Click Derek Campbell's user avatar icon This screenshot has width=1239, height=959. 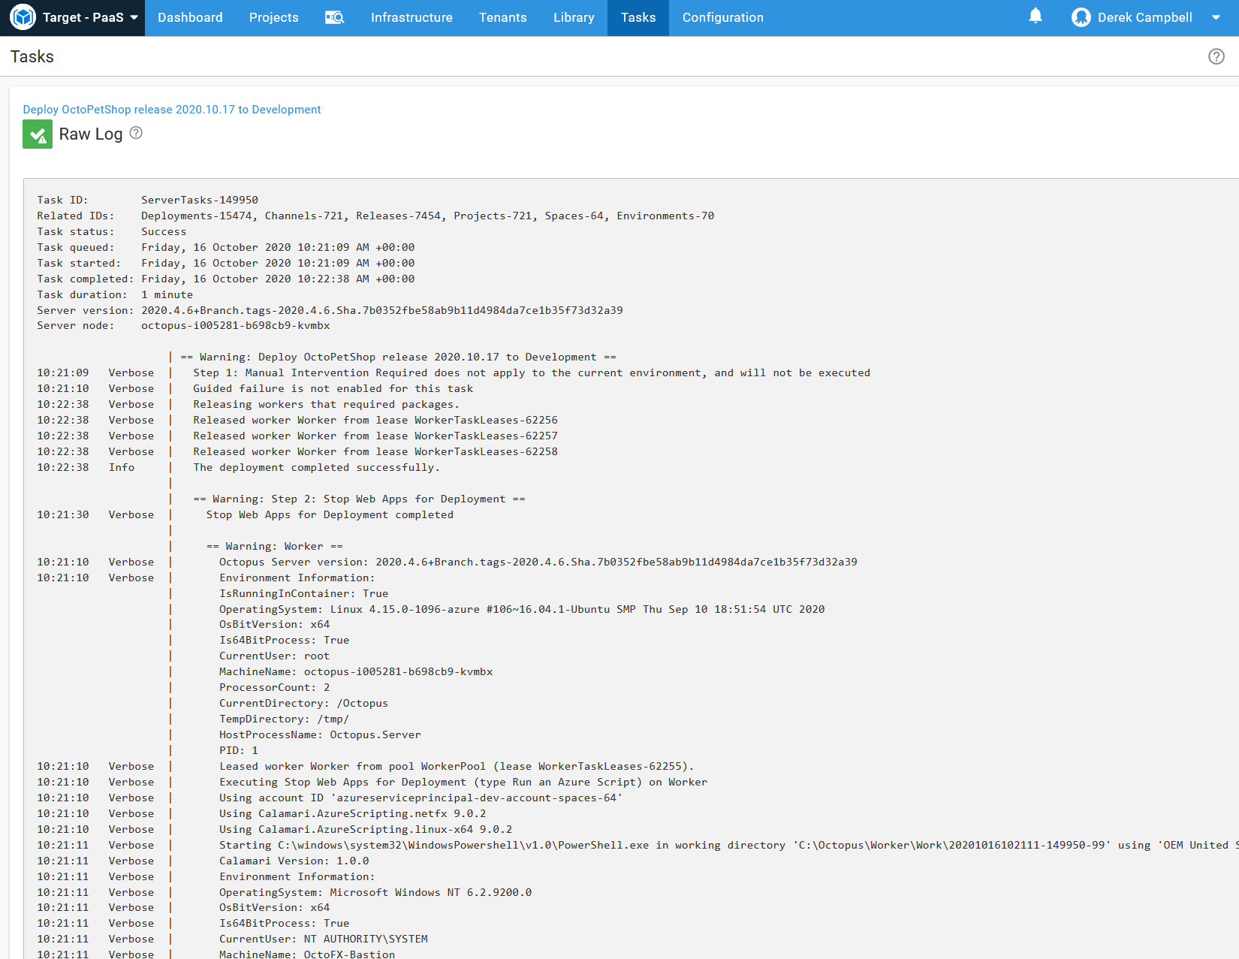click(x=1081, y=17)
